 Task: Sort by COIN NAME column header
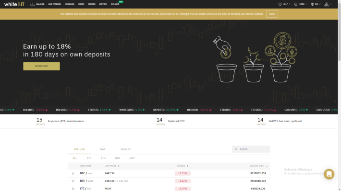pyautogui.click(x=85, y=166)
